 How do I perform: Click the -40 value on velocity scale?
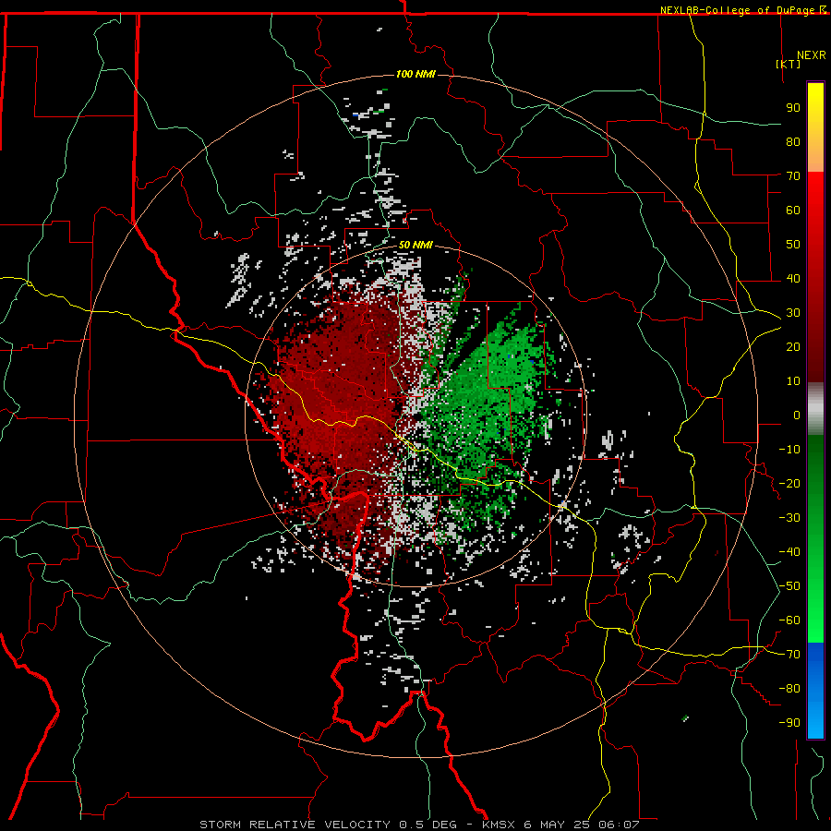coord(789,552)
